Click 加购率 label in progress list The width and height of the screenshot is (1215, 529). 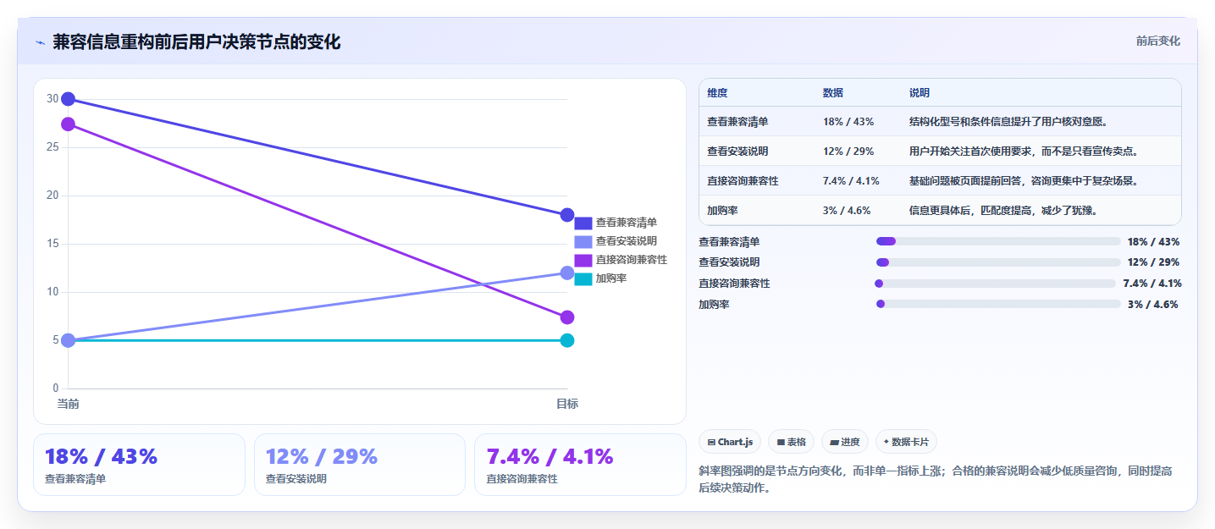coord(714,305)
